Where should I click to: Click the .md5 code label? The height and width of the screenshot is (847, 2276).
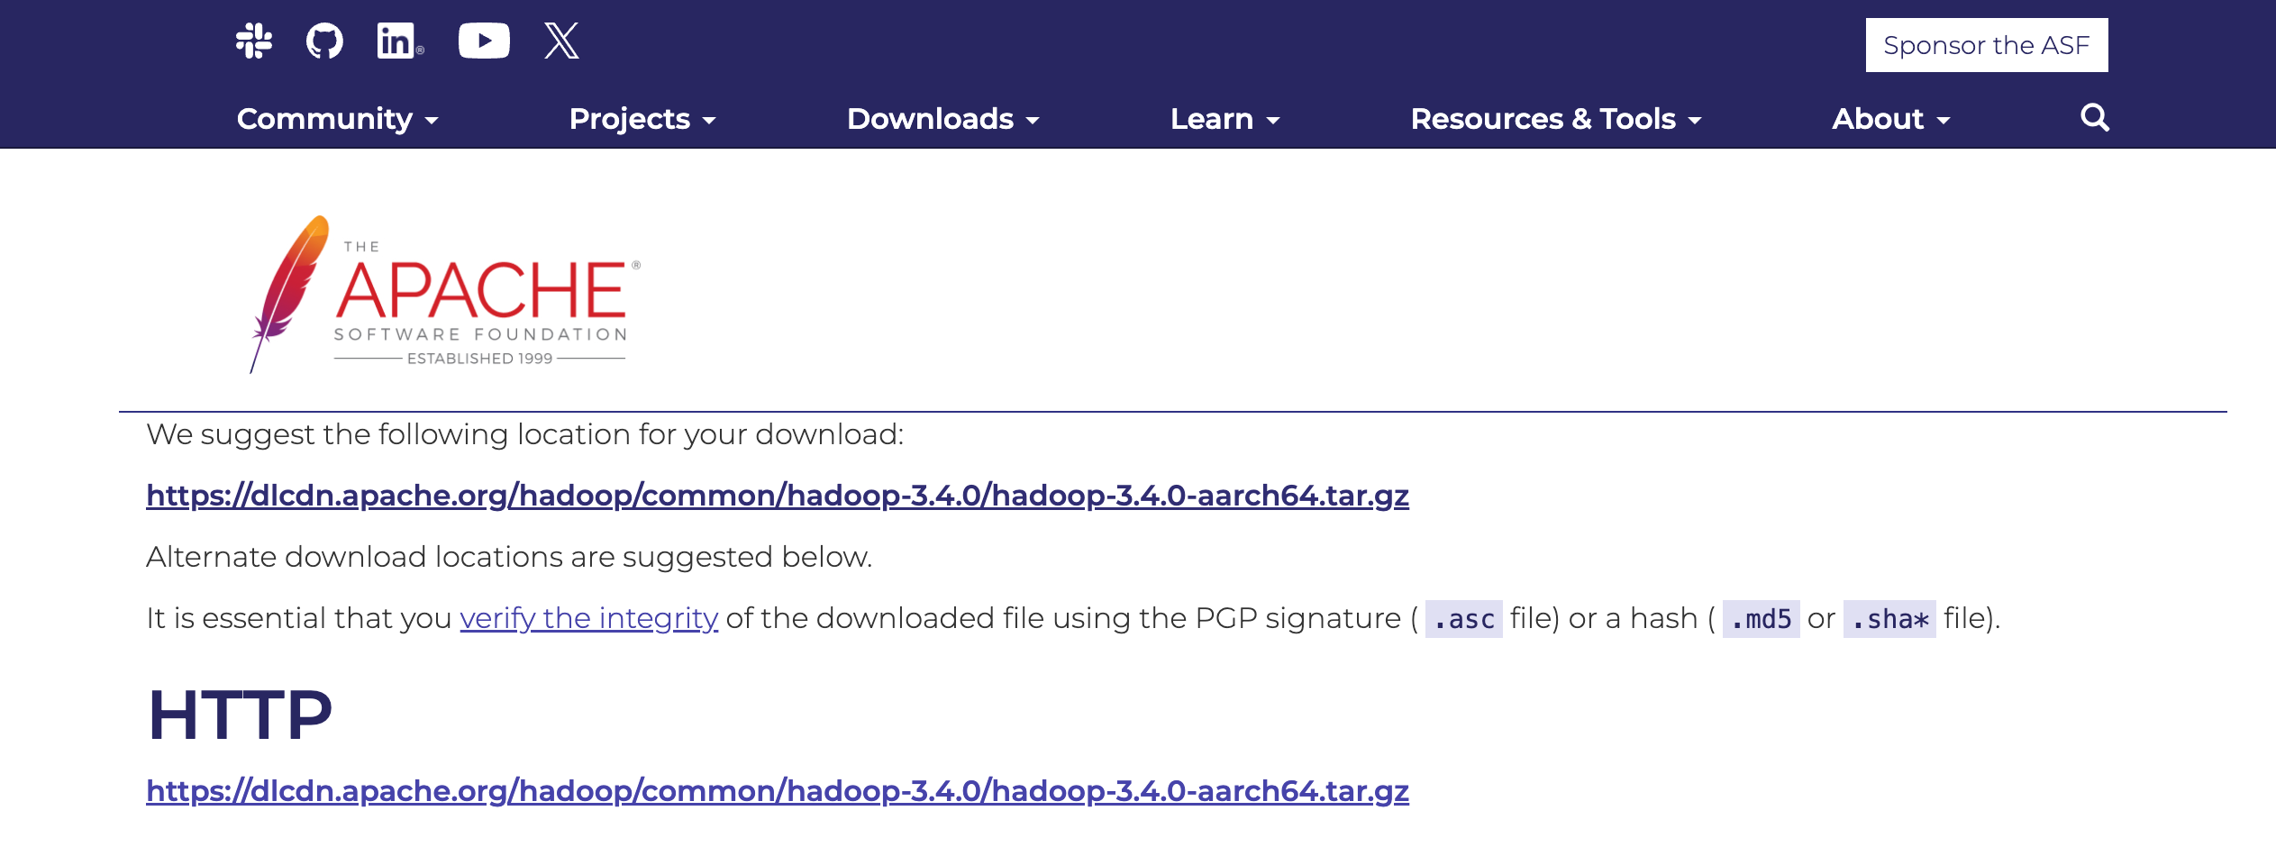pos(1762,619)
